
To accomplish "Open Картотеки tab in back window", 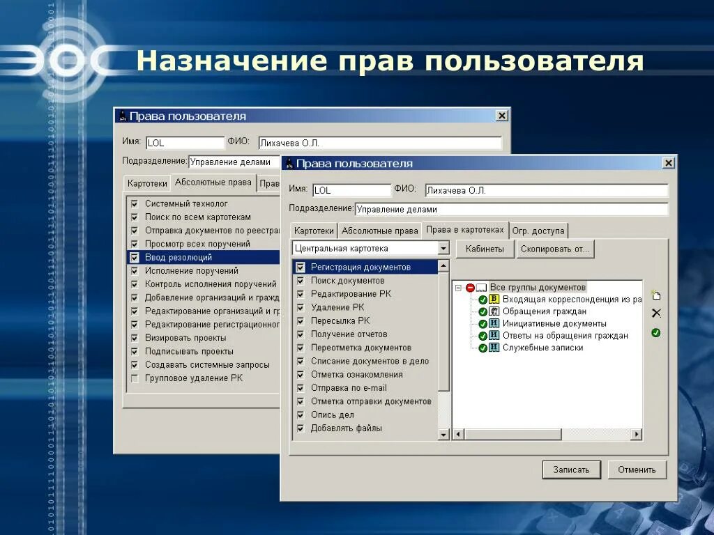I will 147,184.
